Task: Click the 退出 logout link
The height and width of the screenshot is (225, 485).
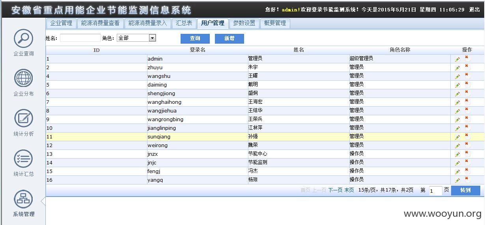Action: coord(474,9)
